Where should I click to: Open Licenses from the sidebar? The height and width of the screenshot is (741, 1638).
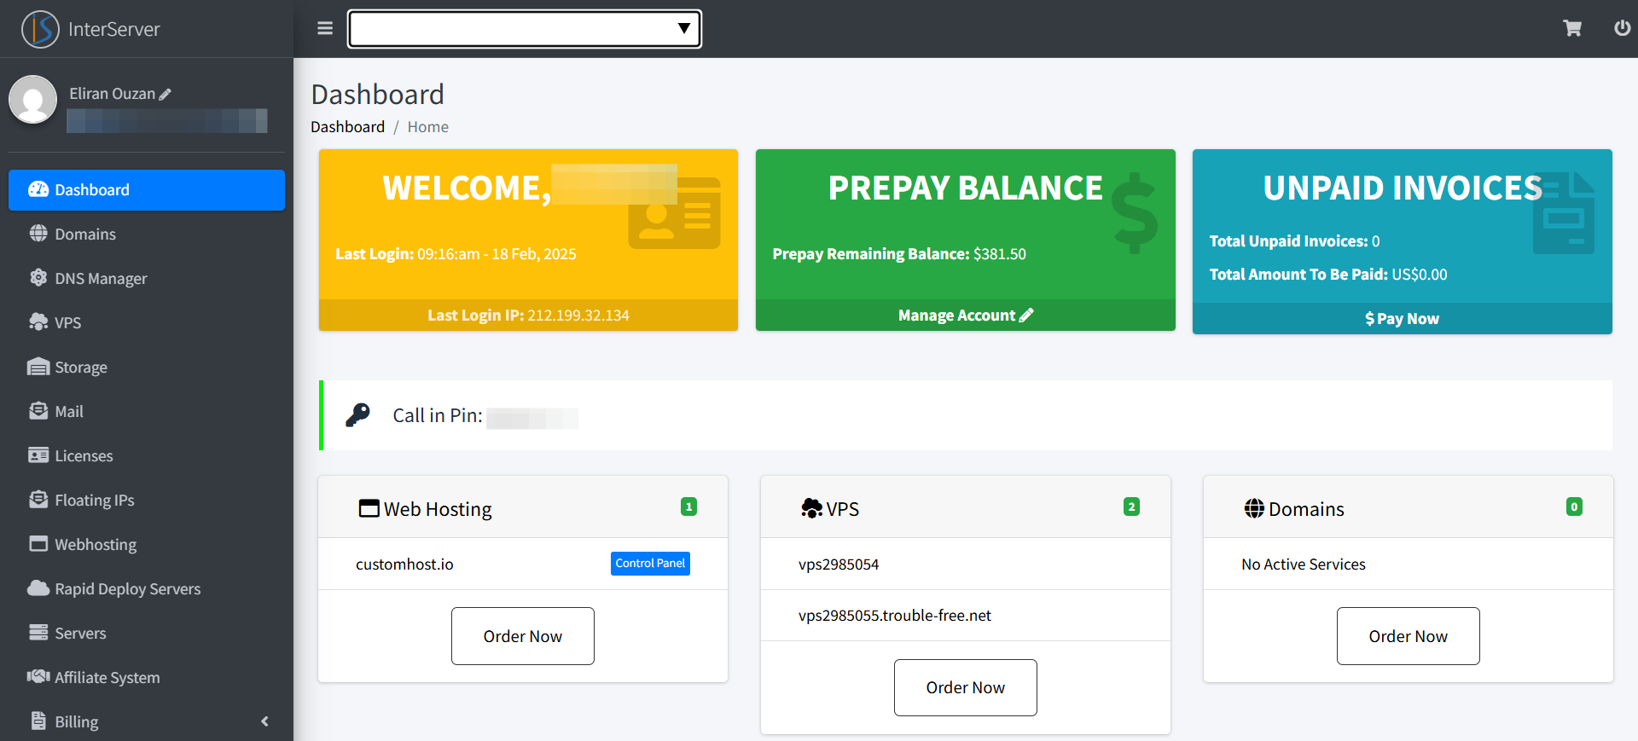point(147,456)
